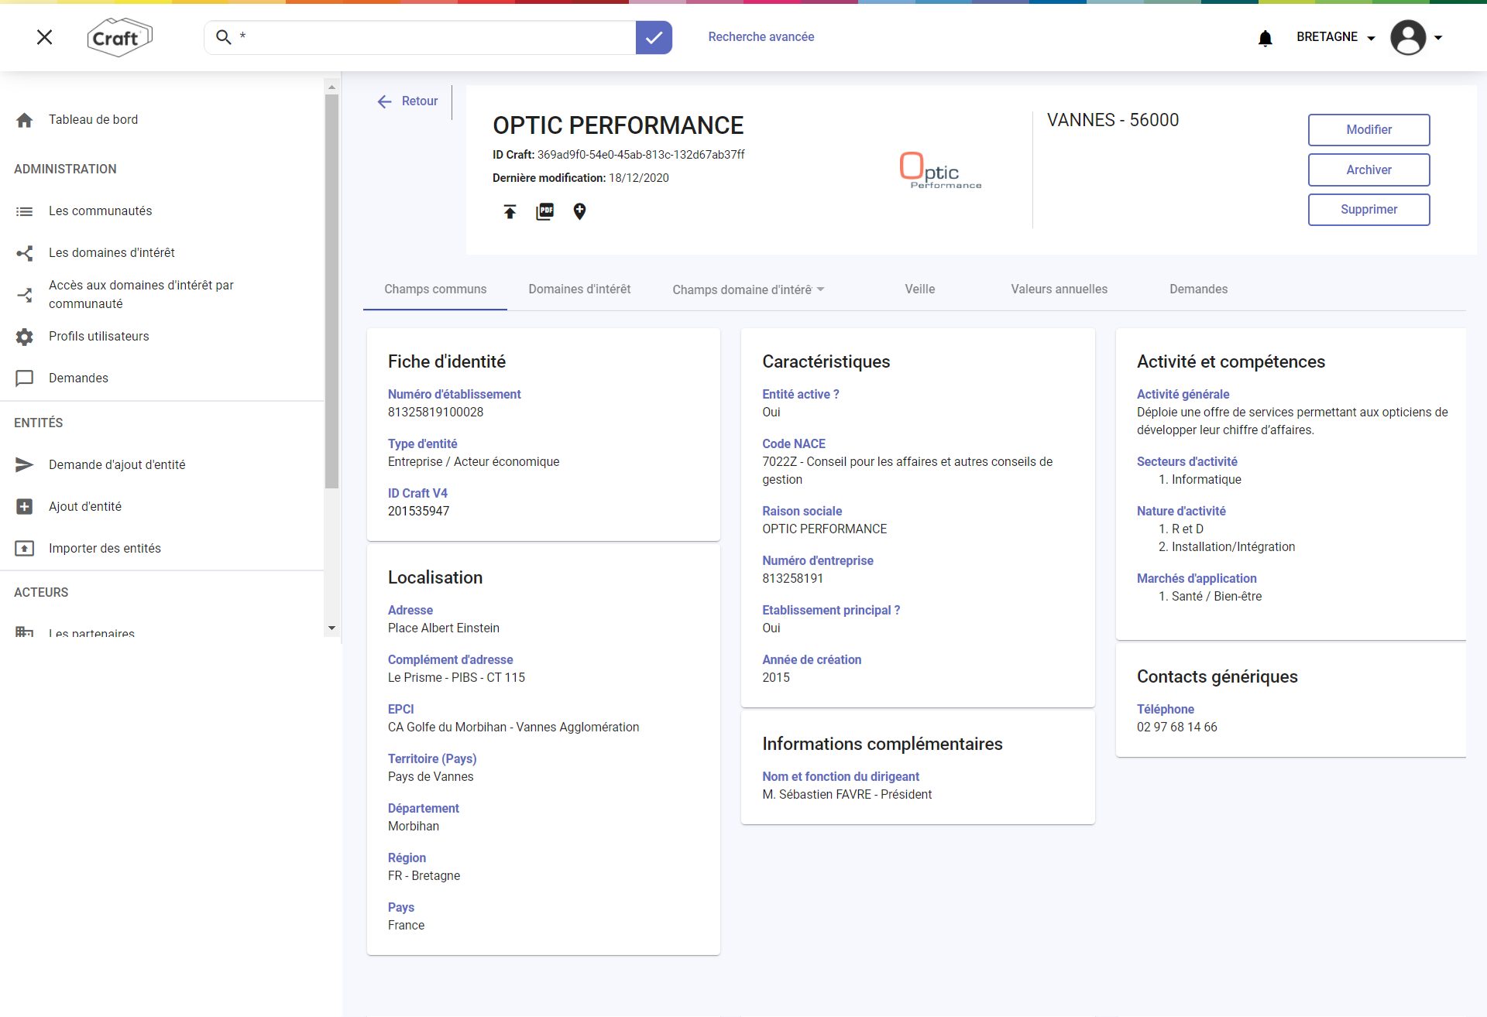Click the Supprimer button

1369,210
